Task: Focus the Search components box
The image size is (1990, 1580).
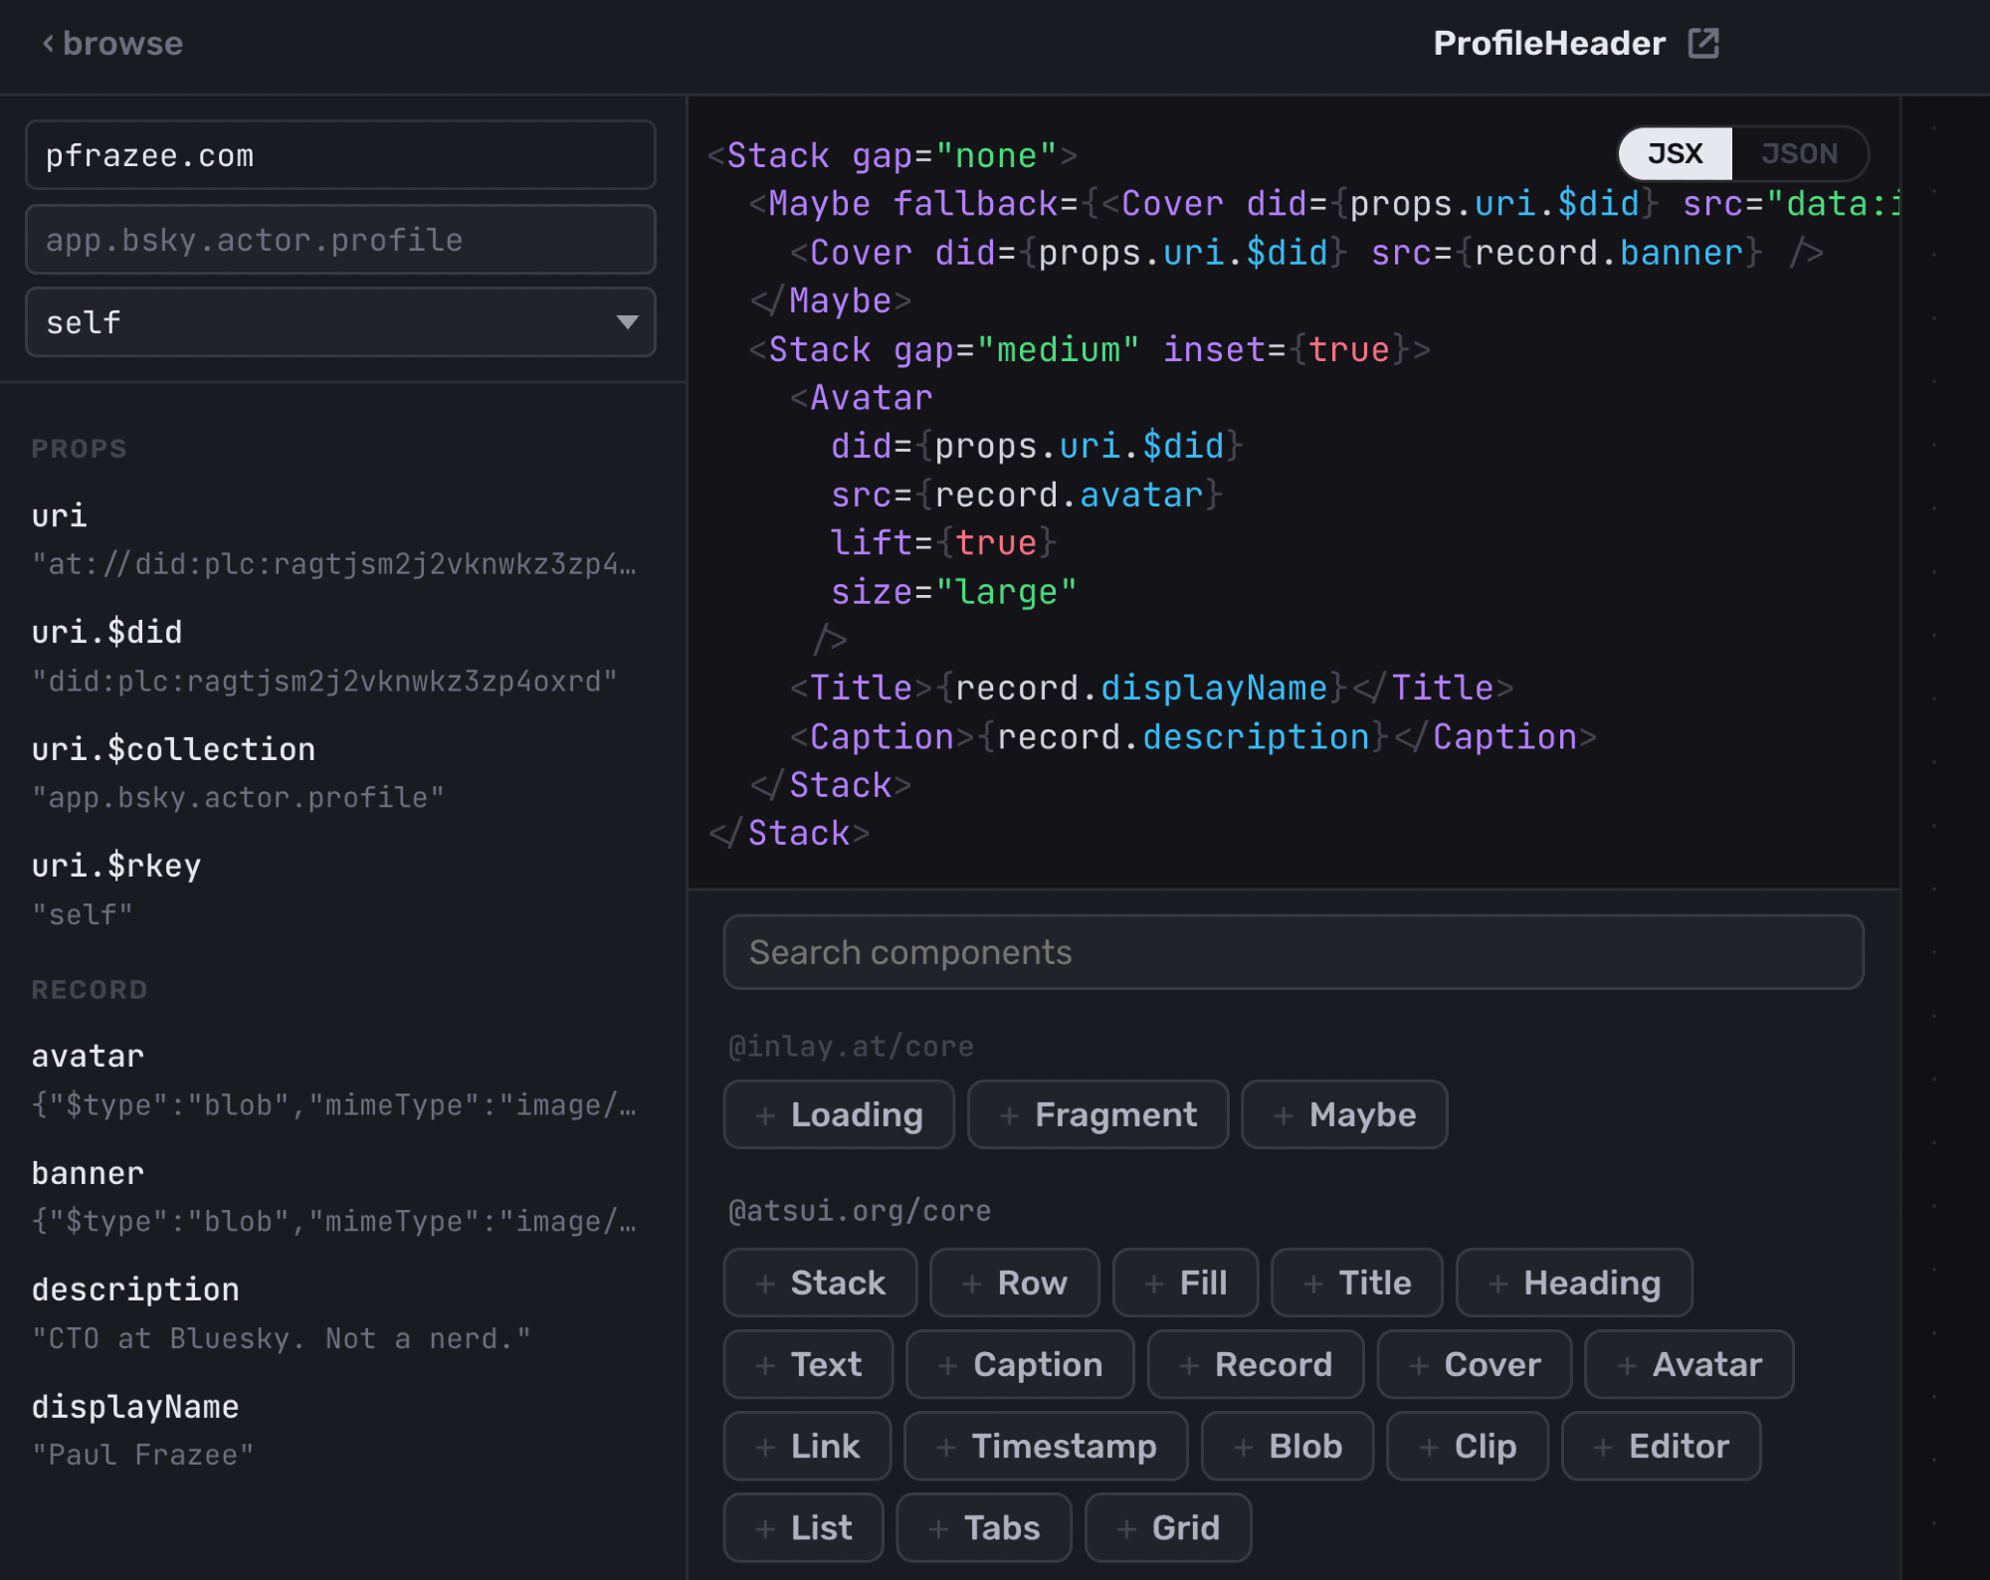Action: pos(1293,952)
